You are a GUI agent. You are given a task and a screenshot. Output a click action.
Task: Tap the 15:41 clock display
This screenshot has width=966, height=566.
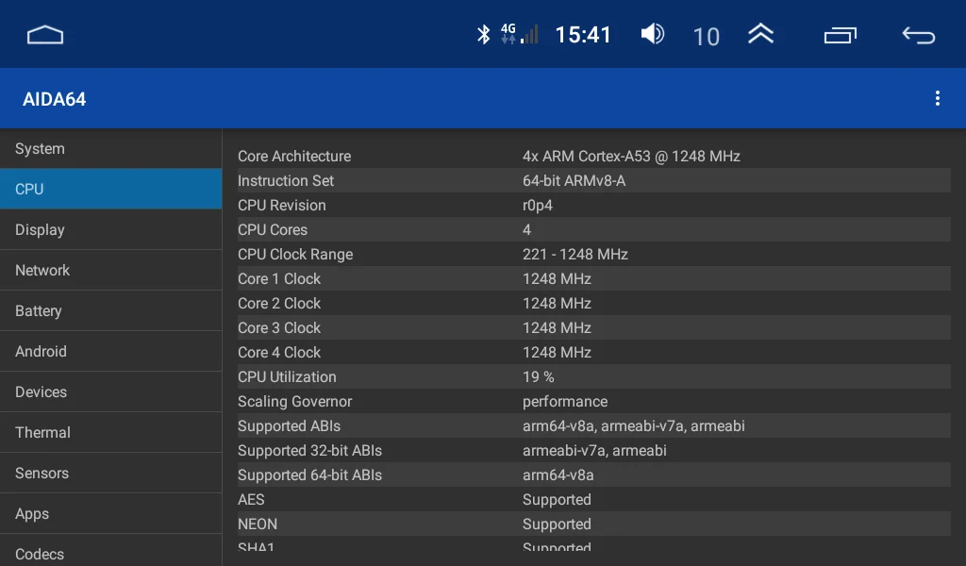click(x=583, y=35)
